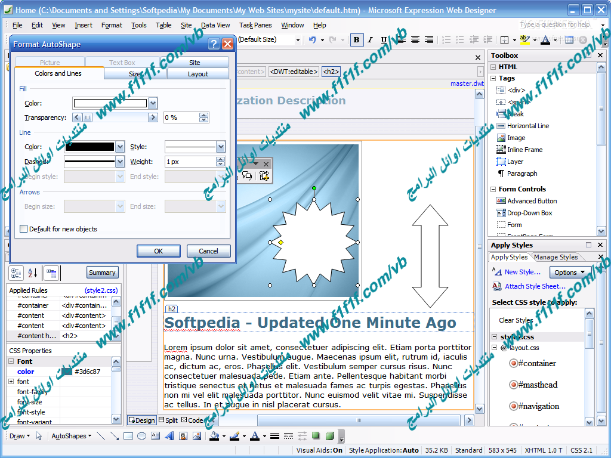
Task: Collapse the HTML section in Toolbox
Action: pyautogui.click(x=493, y=67)
